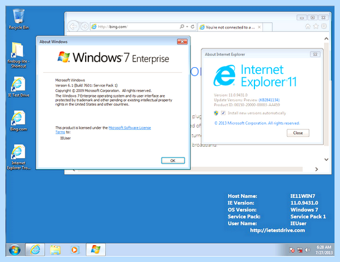Open the Recycle Bin desktop icon
The width and height of the screenshot is (340, 262).
[19, 19]
